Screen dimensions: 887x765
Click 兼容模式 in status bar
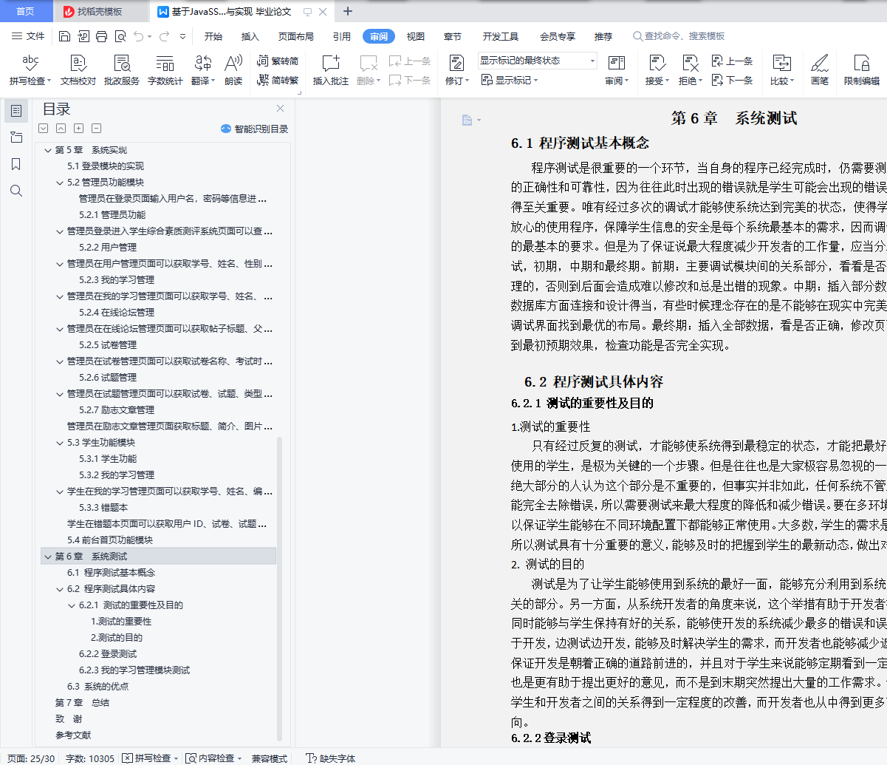click(270, 758)
